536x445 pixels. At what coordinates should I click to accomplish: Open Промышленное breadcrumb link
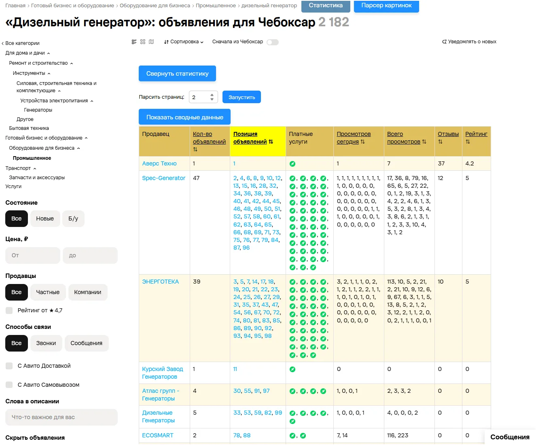click(x=216, y=6)
